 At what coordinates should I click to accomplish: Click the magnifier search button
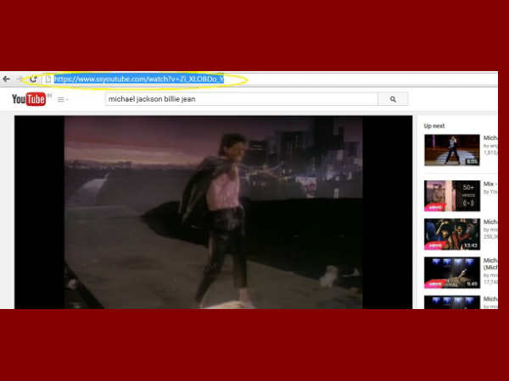(393, 99)
